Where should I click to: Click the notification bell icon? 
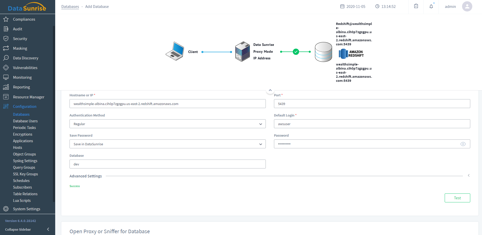431,7
